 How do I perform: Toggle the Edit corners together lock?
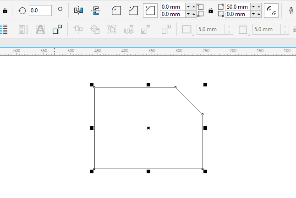[211, 10]
